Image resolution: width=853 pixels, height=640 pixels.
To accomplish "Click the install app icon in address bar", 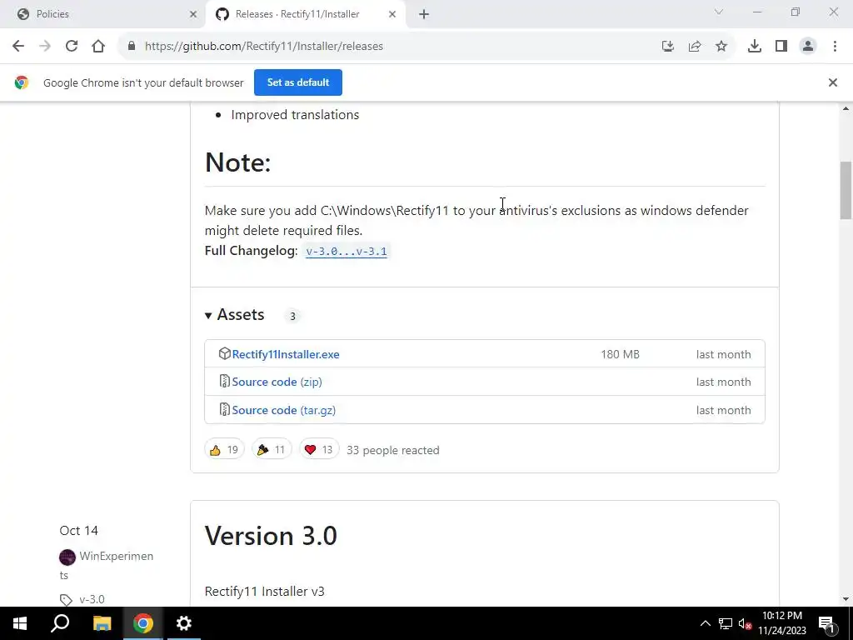I will click(x=668, y=47).
